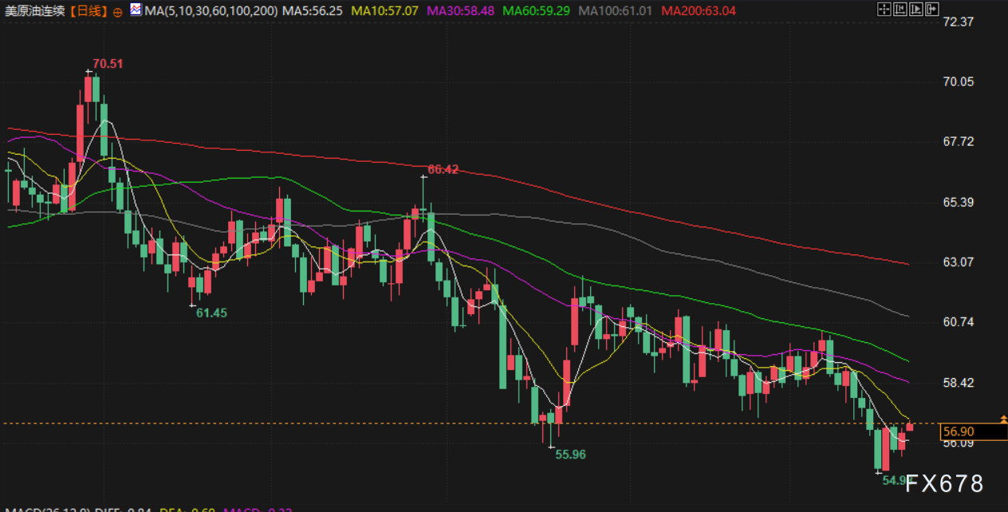Click the MA indicator chart icon

click(136, 10)
